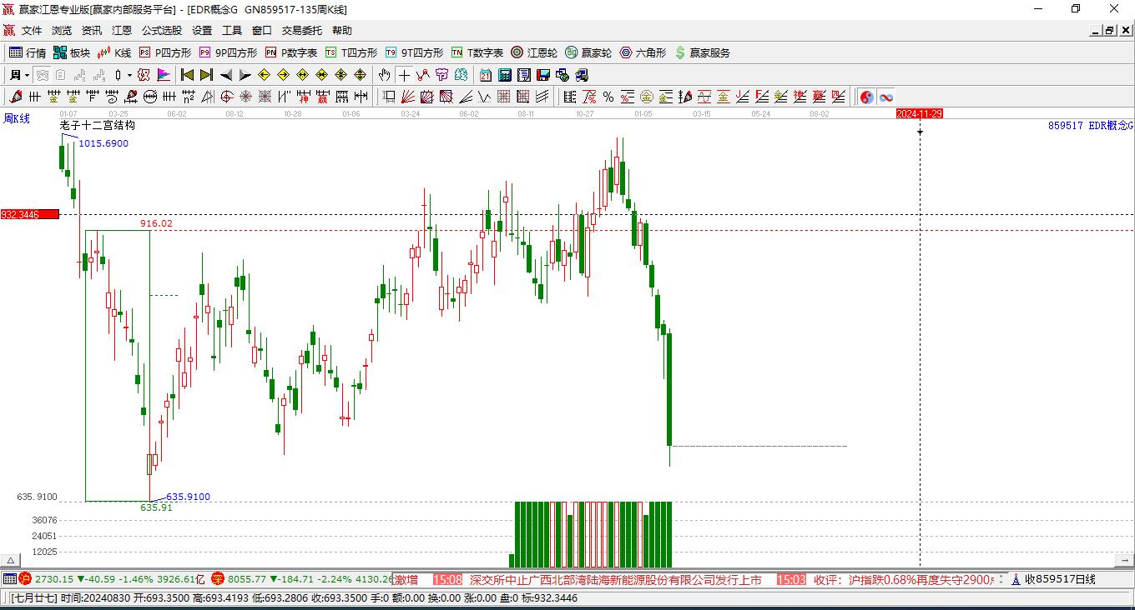Open the 公式选股 menu

coord(161,31)
